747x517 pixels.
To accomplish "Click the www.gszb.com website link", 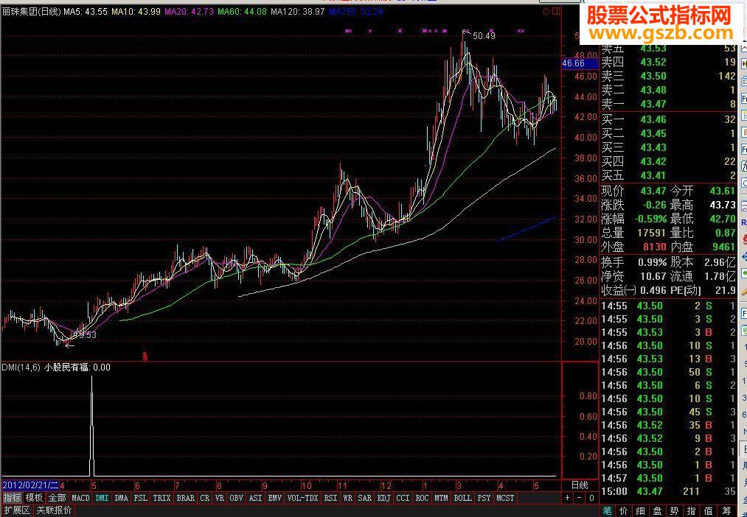I will click(x=662, y=33).
